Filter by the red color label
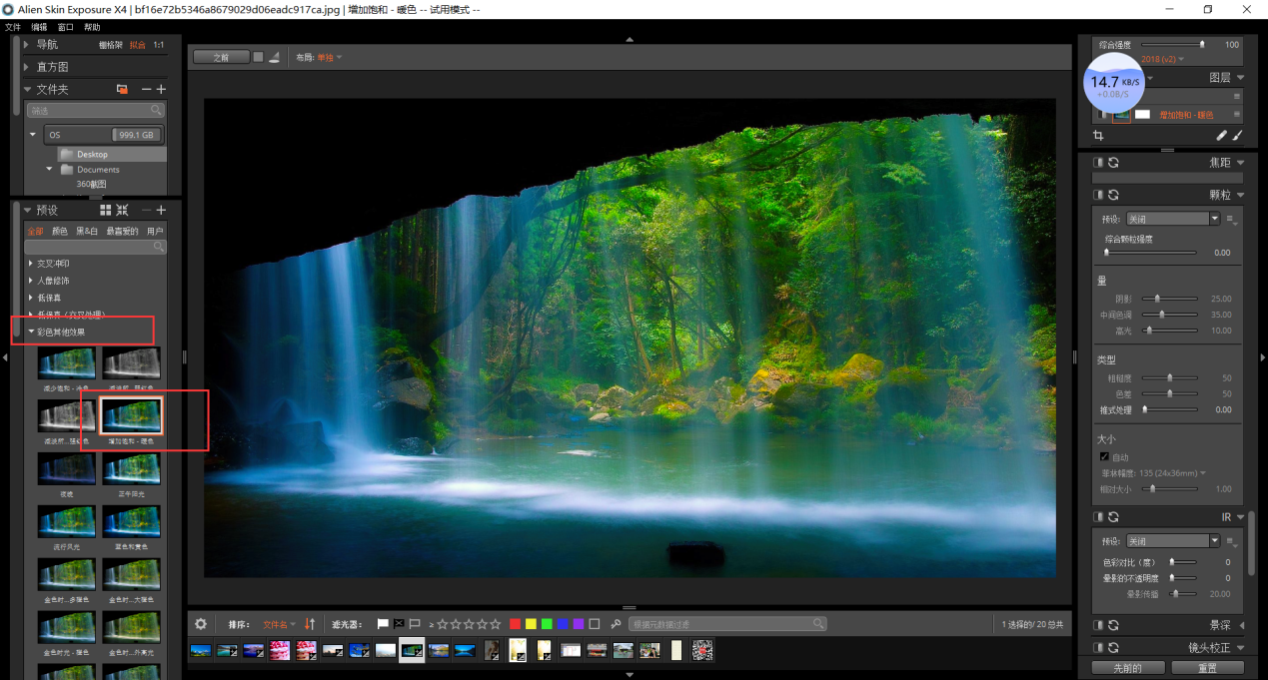Screen dimensions: 1268x680 516,624
